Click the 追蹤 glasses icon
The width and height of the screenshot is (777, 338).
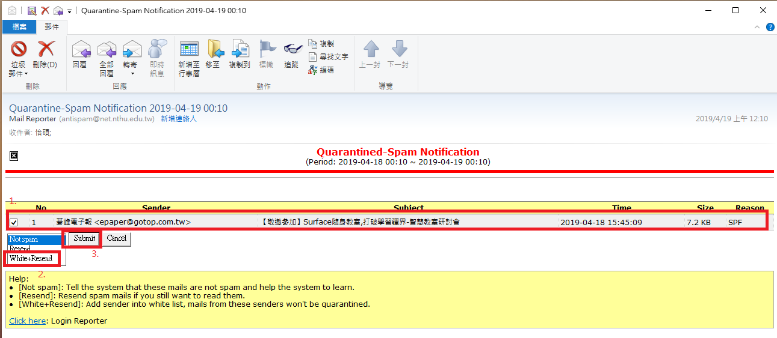[291, 49]
